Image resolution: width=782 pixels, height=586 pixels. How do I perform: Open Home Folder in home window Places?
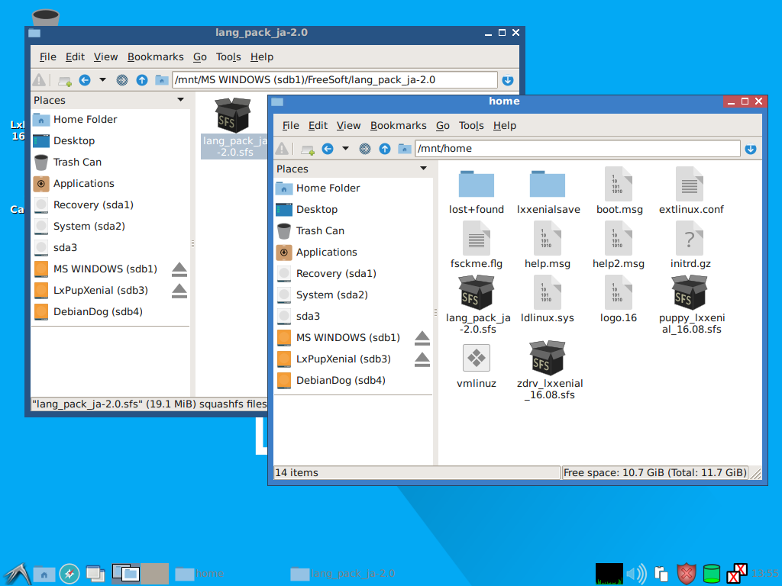[353, 188]
